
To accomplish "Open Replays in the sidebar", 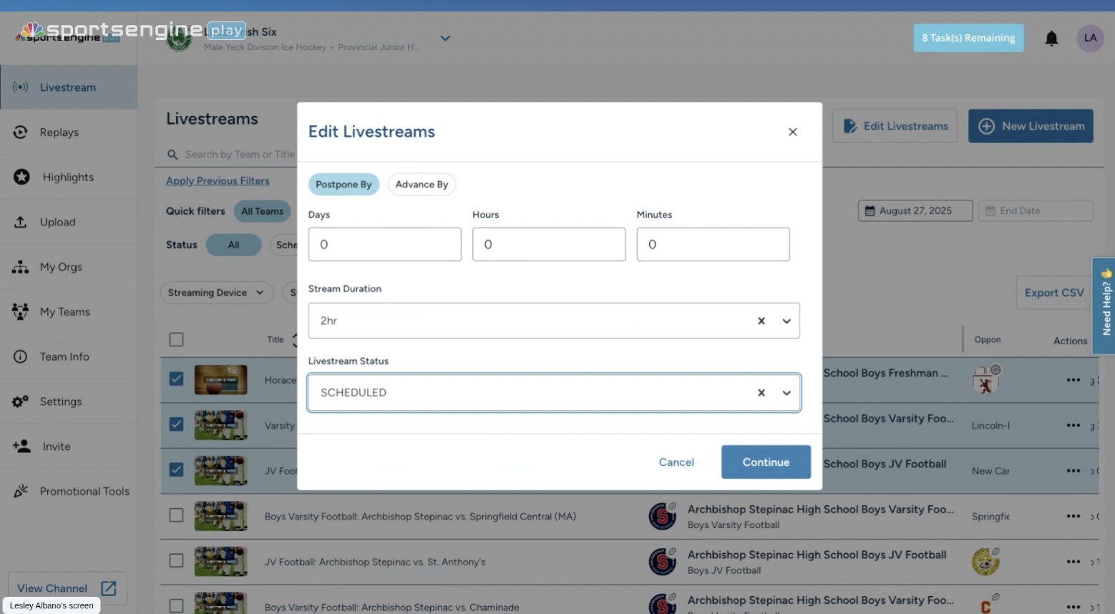I will click(59, 132).
